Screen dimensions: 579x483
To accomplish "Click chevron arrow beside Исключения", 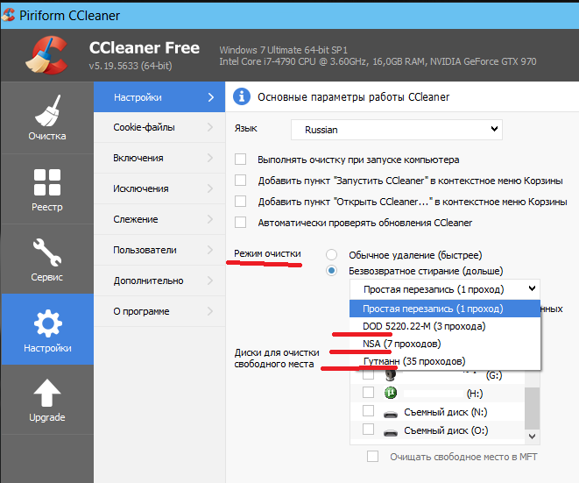I will tap(210, 188).
